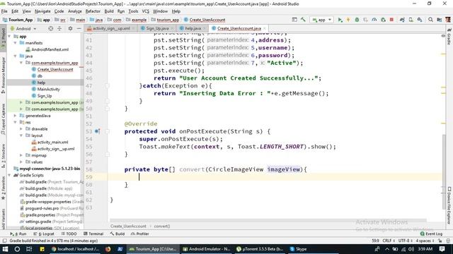Stop the running app with red square
This screenshot has width=453, height=254.
pyautogui.click(x=391, y=20)
